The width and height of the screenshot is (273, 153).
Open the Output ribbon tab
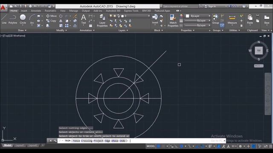point(86,11)
